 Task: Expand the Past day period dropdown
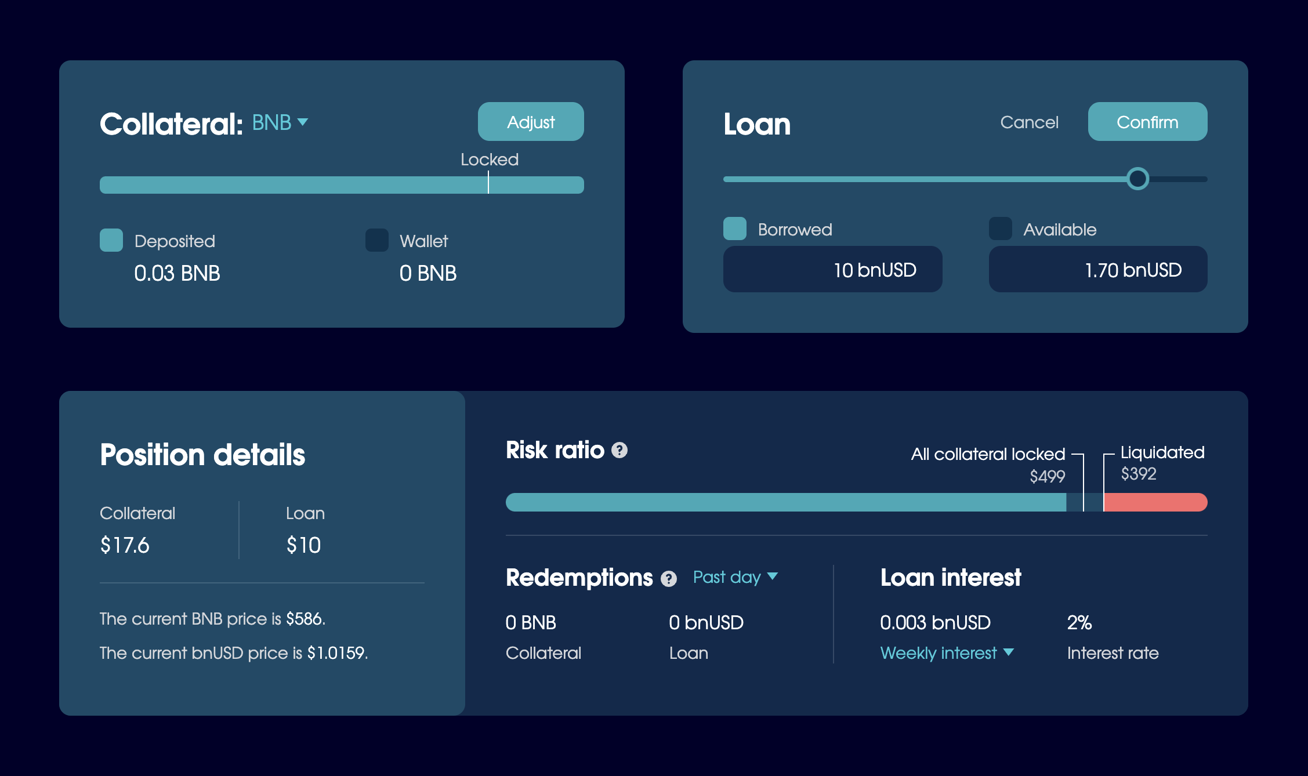735,577
